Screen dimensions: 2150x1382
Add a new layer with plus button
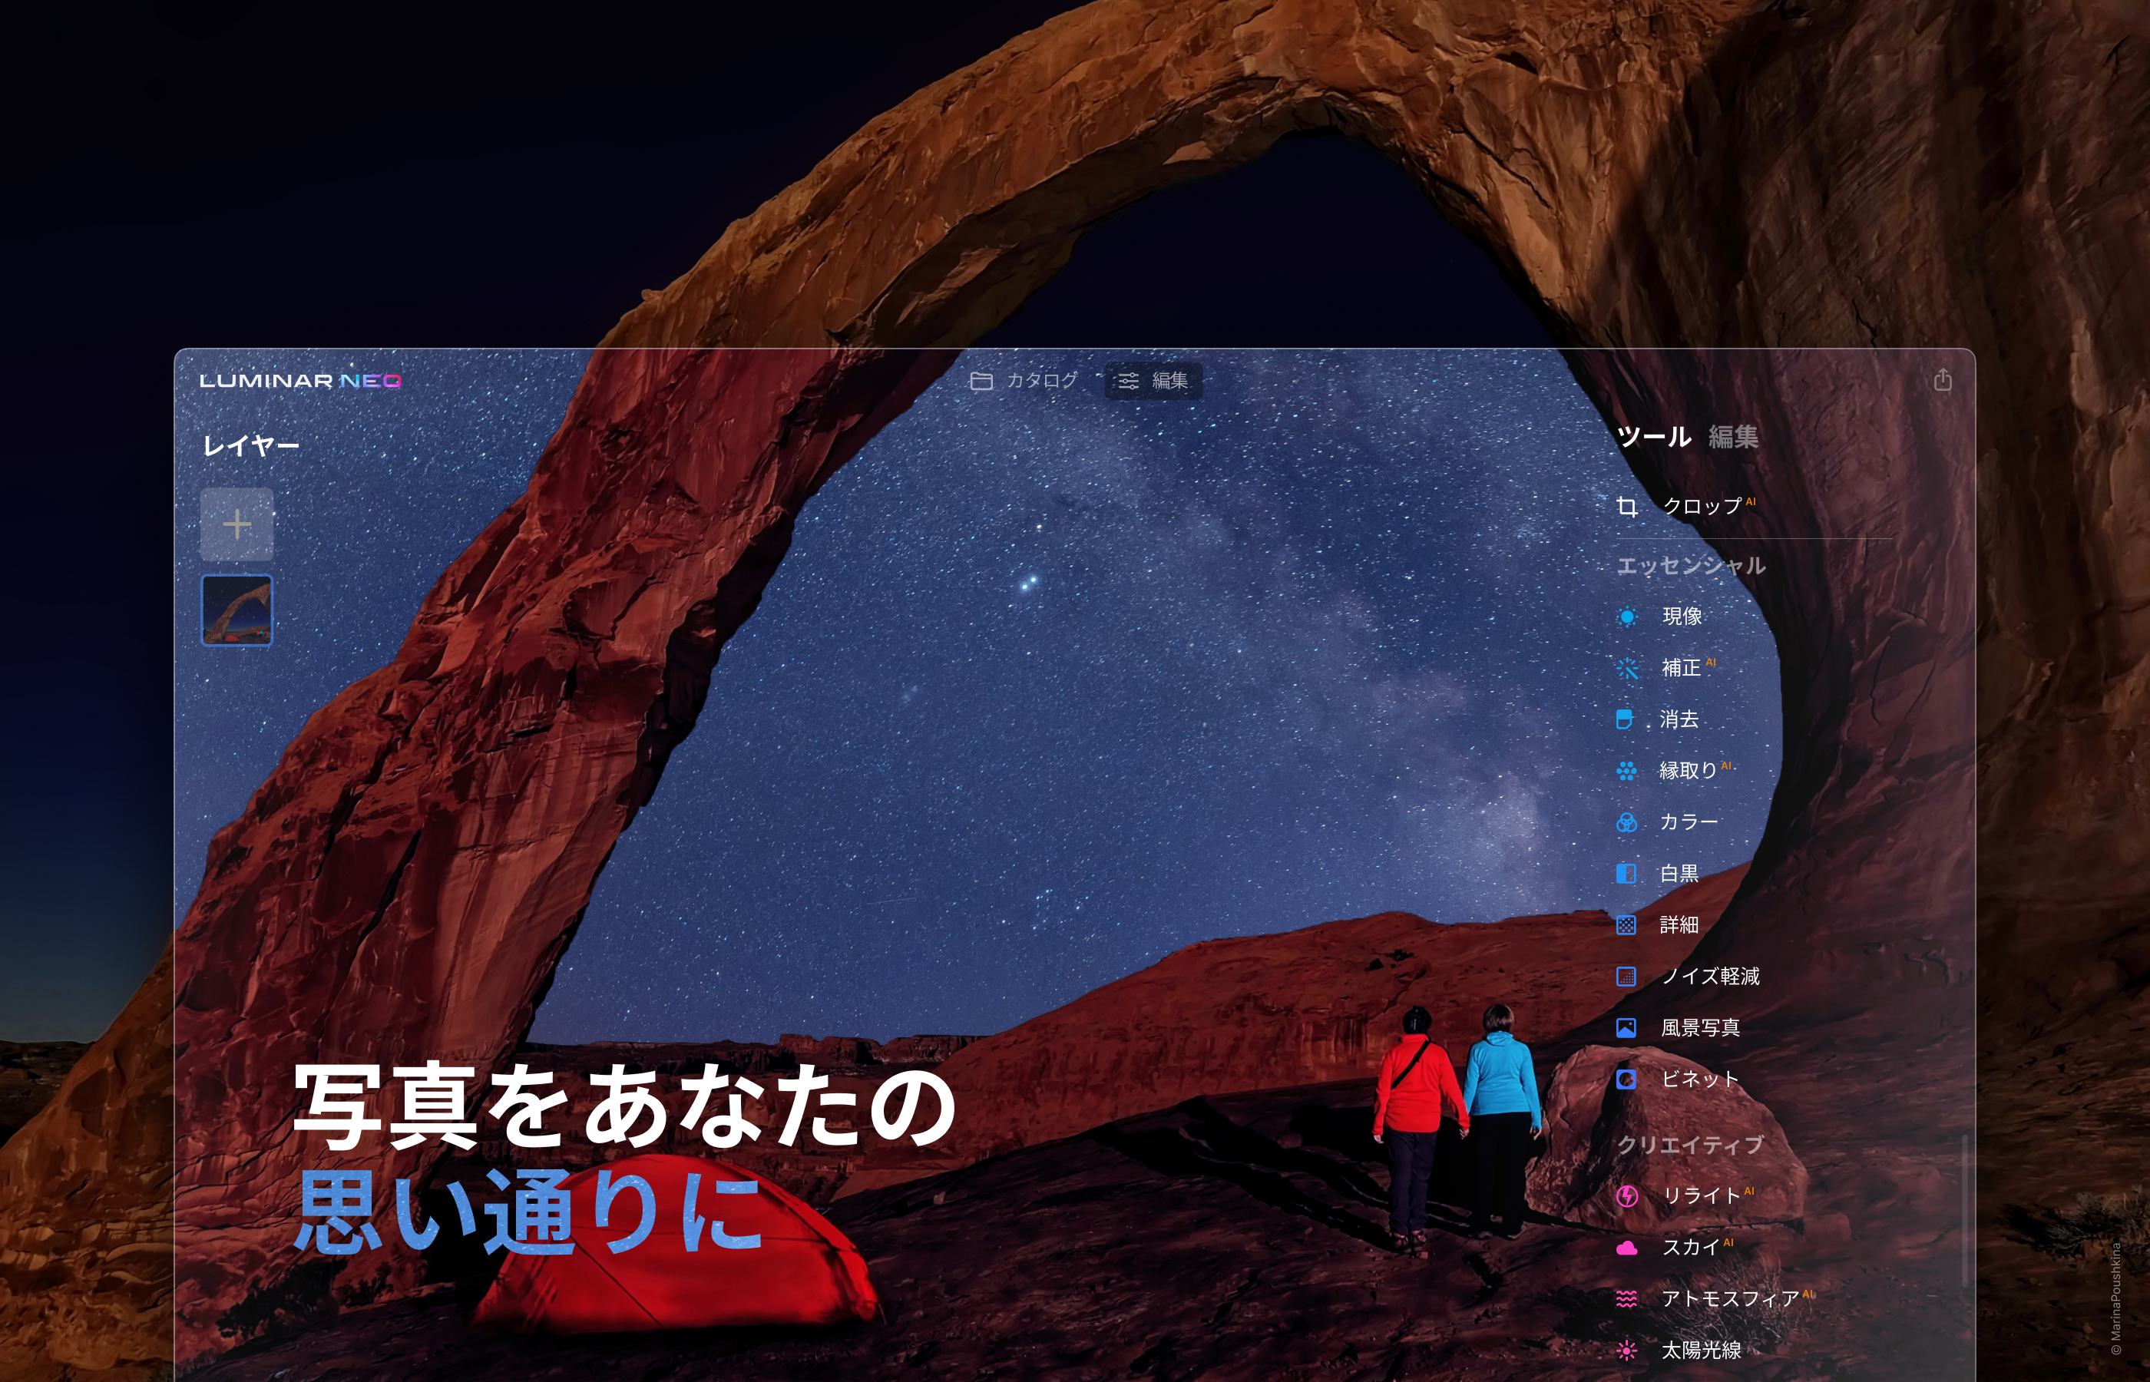point(237,524)
